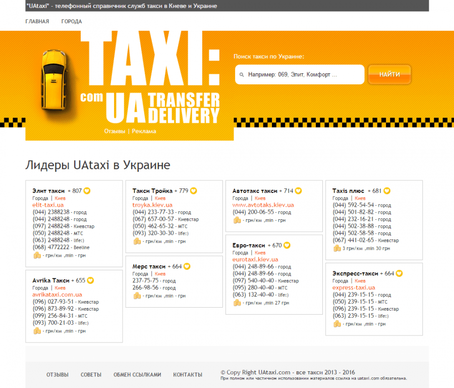This screenshot has height=388, width=454.
Task: Select the Киев city link under Мерс такси
Action: pos(160,274)
